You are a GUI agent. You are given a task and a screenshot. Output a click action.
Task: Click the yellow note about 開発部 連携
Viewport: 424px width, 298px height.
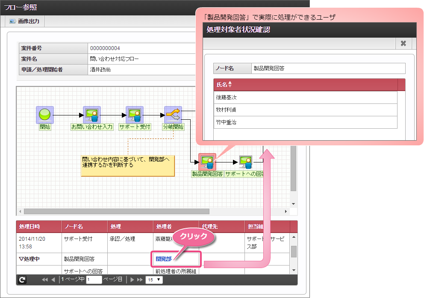pyautogui.click(x=128, y=166)
